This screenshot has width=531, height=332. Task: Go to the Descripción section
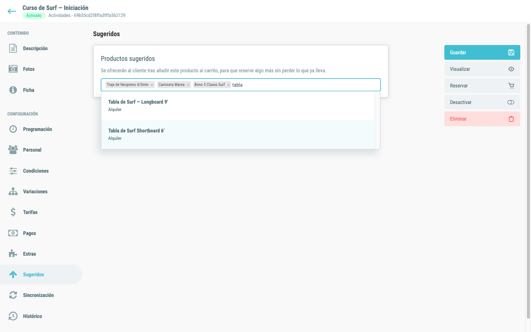coord(35,48)
